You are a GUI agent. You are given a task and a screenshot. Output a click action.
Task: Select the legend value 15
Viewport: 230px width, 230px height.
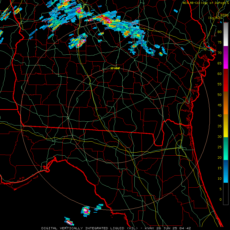[x=220, y=168]
